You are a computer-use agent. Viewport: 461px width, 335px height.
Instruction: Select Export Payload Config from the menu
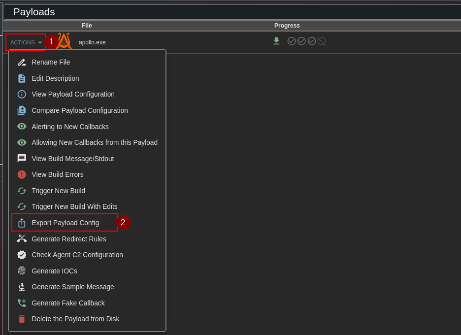click(65, 223)
